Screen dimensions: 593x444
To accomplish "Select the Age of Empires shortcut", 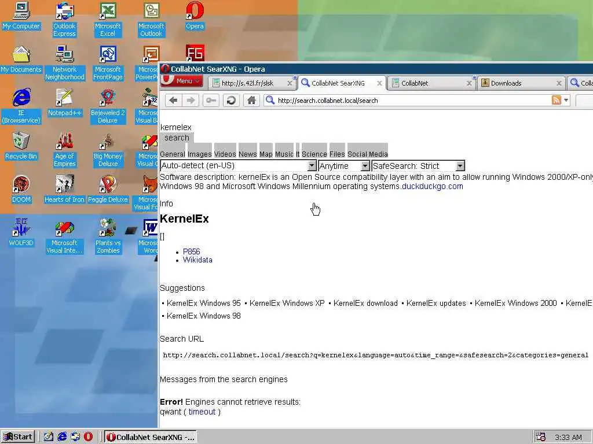I will point(65,150).
